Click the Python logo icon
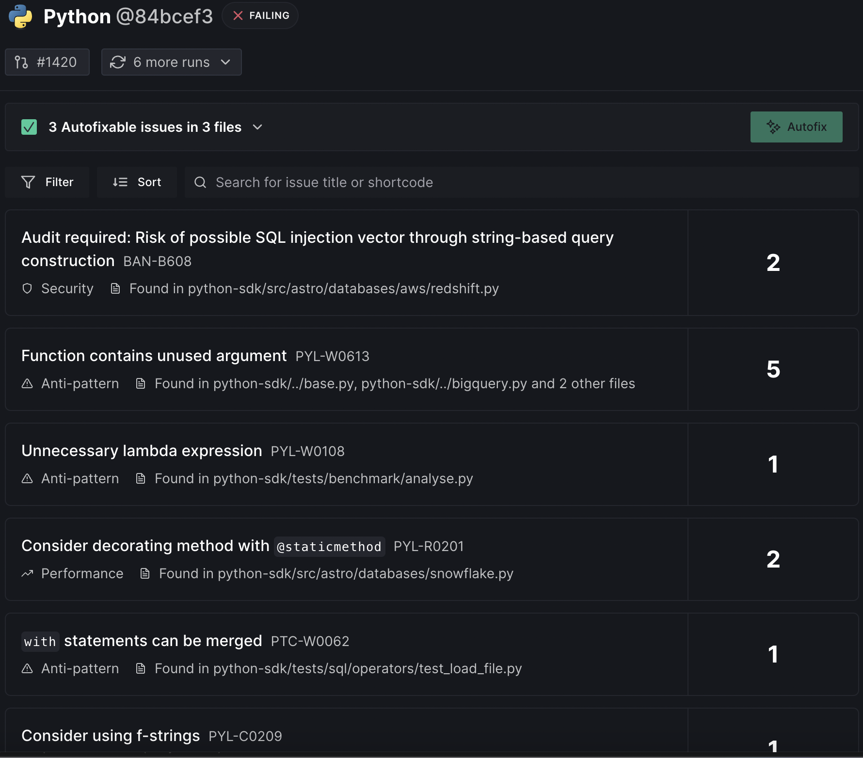 pyautogui.click(x=20, y=16)
